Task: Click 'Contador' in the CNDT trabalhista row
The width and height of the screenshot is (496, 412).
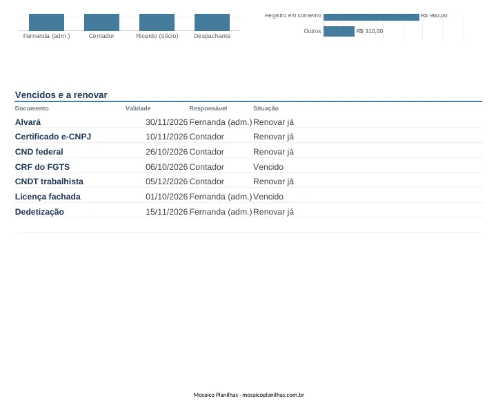Action: [206, 182]
